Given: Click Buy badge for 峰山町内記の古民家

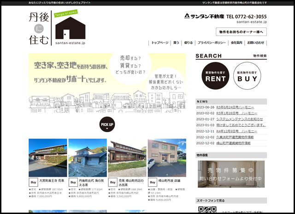Looking at the screenshot, I should 113,182.
